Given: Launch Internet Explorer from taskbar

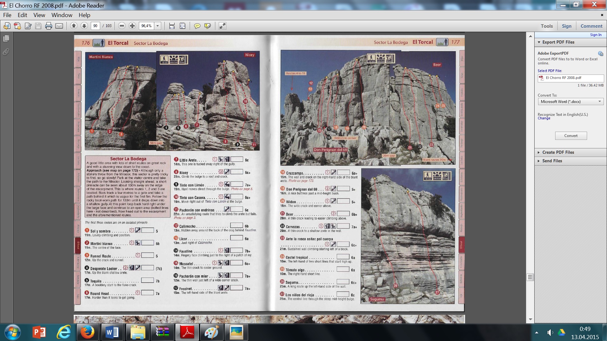Looking at the screenshot, I should 64,332.
